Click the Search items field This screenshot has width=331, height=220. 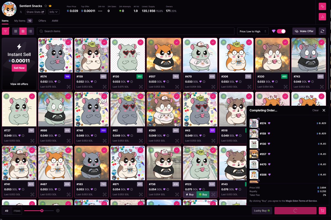coord(136,31)
